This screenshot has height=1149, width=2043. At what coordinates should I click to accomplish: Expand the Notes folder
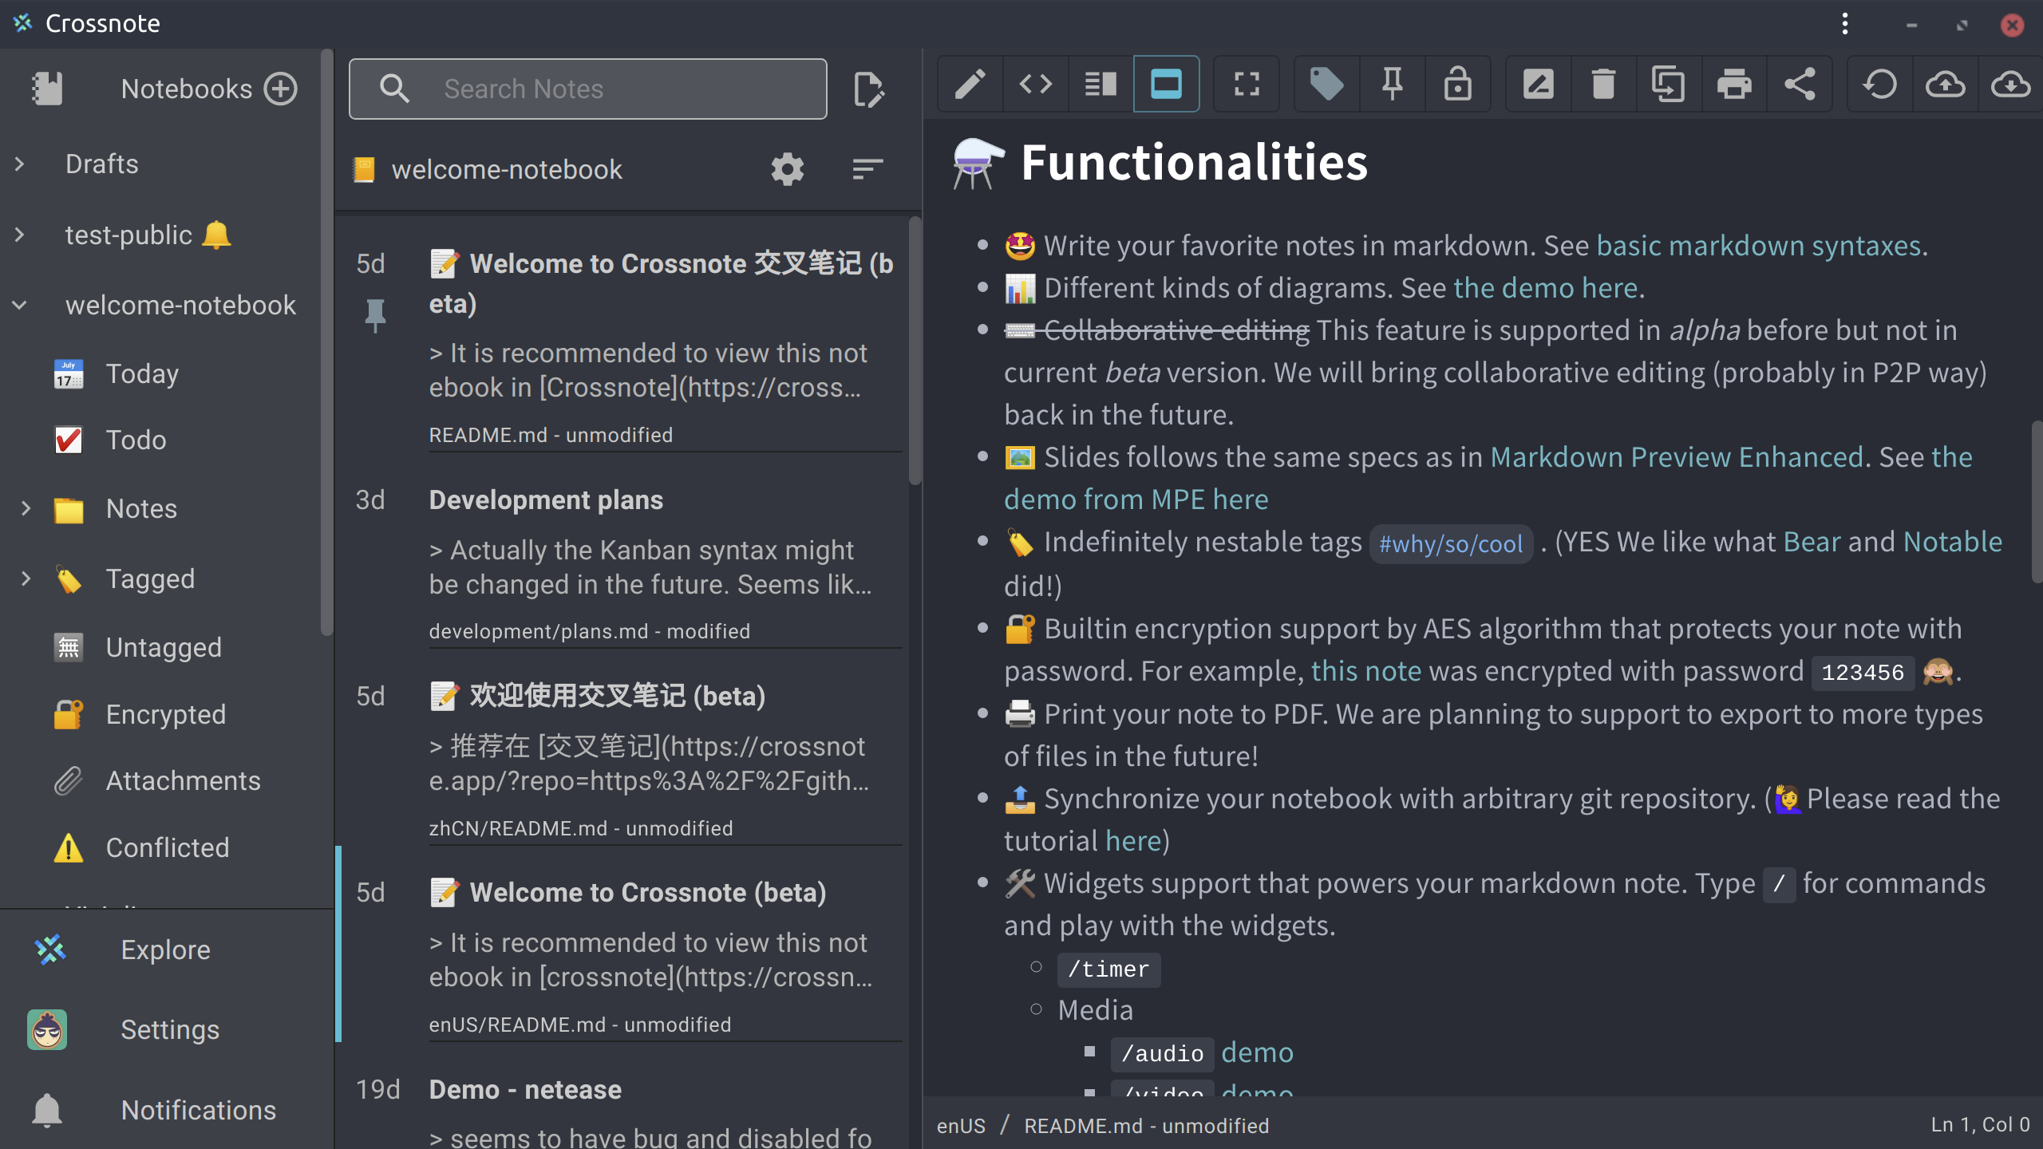tap(26, 508)
